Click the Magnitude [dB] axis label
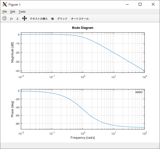The width and height of the screenshot is (160, 149). (12, 53)
